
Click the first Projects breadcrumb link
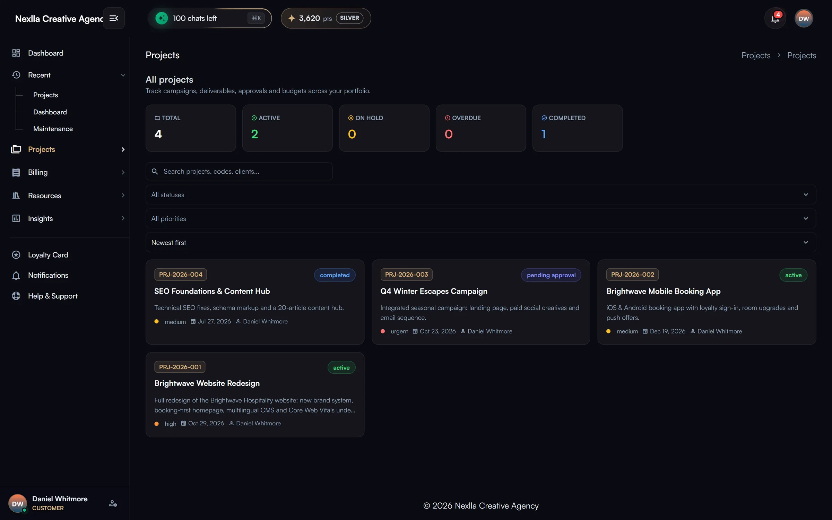click(x=756, y=55)
